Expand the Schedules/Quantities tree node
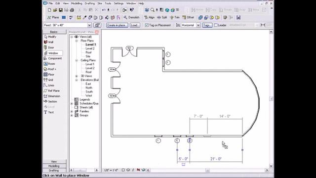The width and height of the screenshot is (316, 178). [72, 103]
